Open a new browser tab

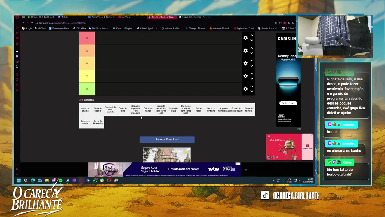point(209,17)
